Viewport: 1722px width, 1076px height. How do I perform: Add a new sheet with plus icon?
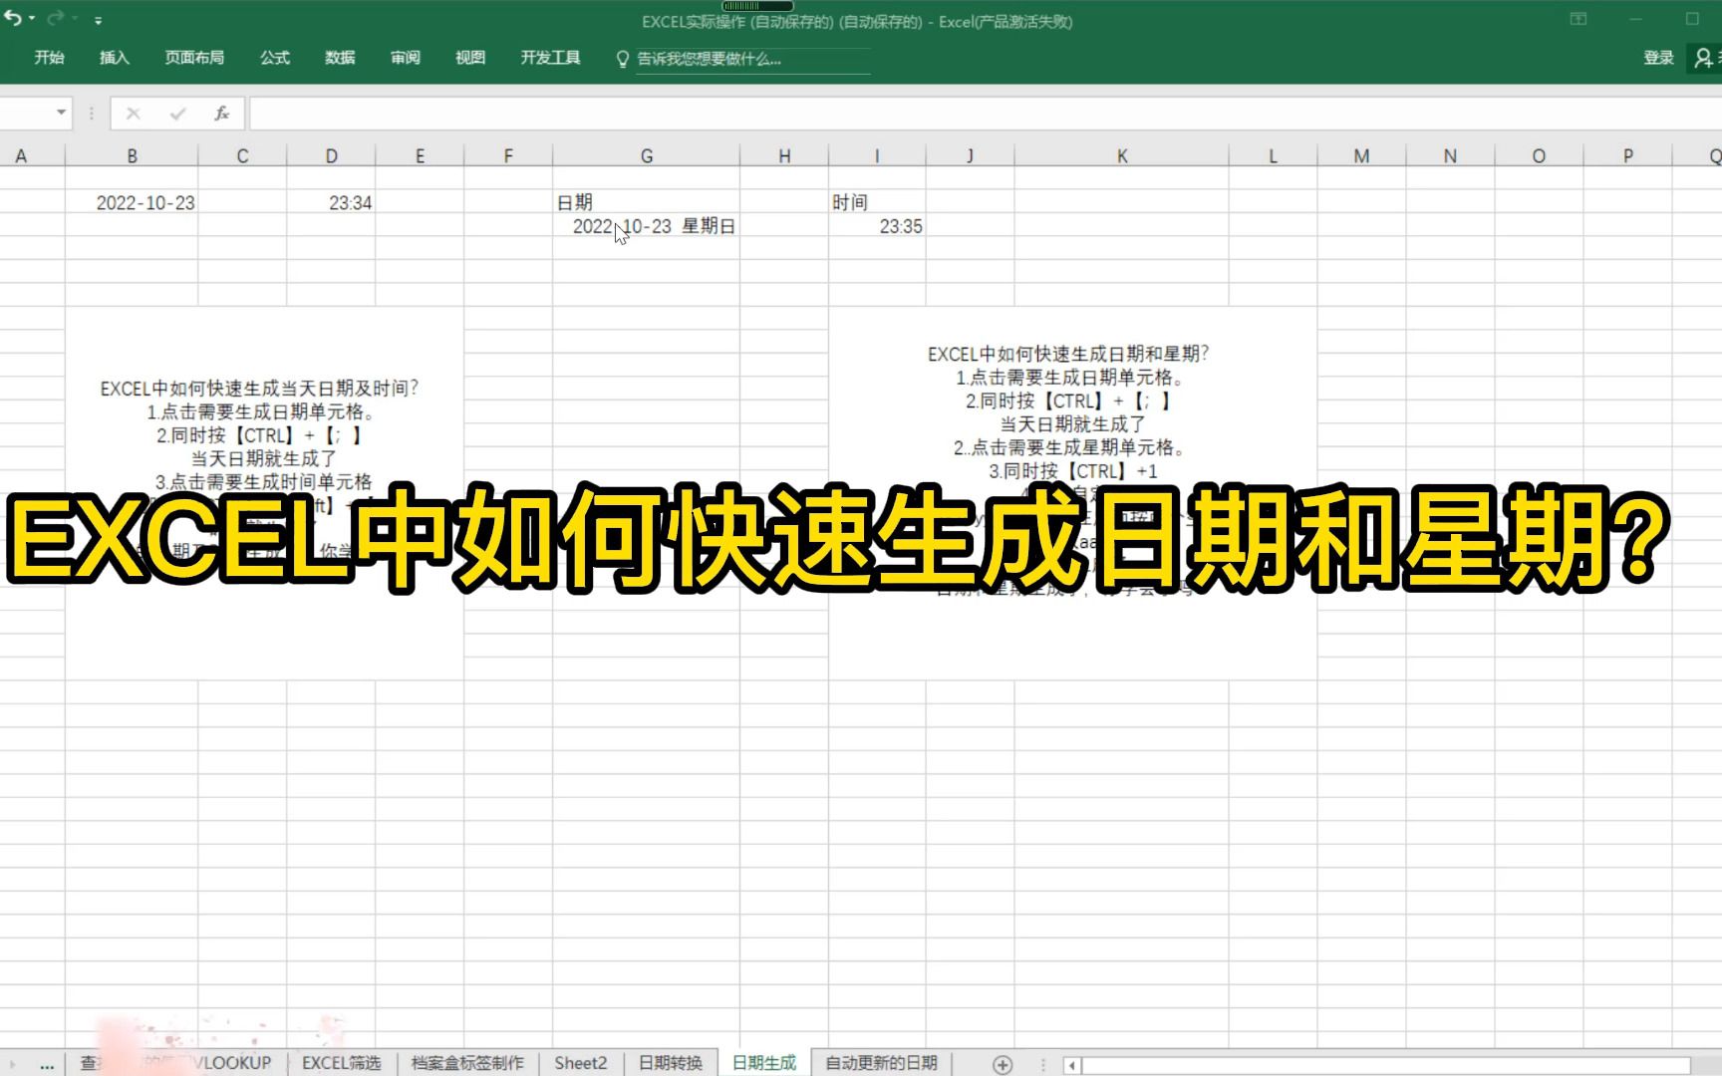[x=1003, y=1064]
